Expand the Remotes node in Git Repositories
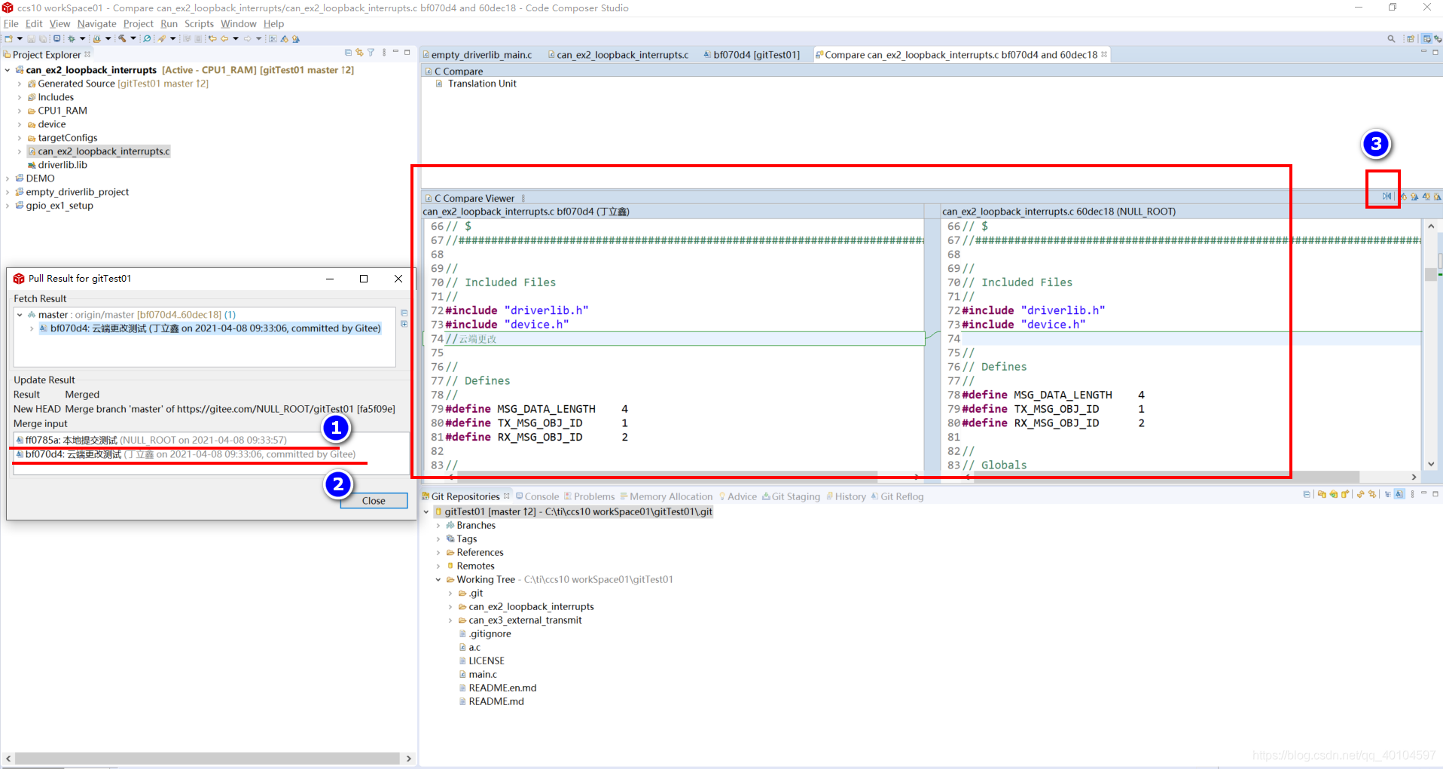Viewport: 1443px width, 769px height. 438,566
